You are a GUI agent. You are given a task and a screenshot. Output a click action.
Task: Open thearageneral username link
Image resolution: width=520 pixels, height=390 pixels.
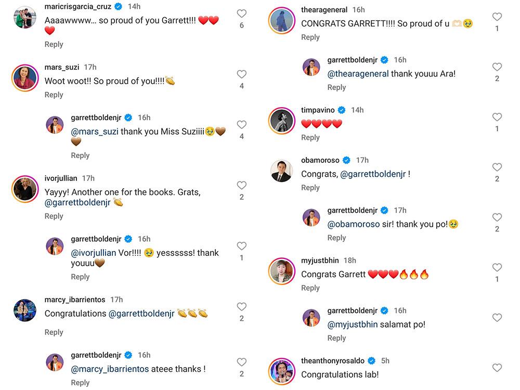[325, 10]
